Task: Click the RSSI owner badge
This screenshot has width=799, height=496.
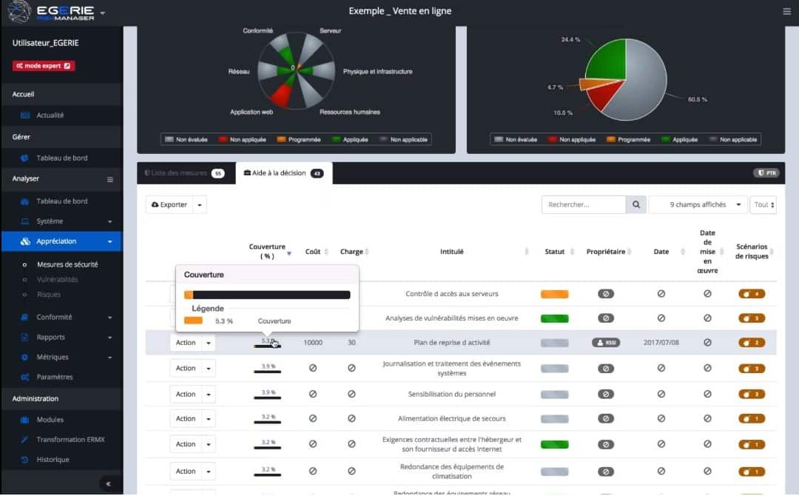Action: 605,343
